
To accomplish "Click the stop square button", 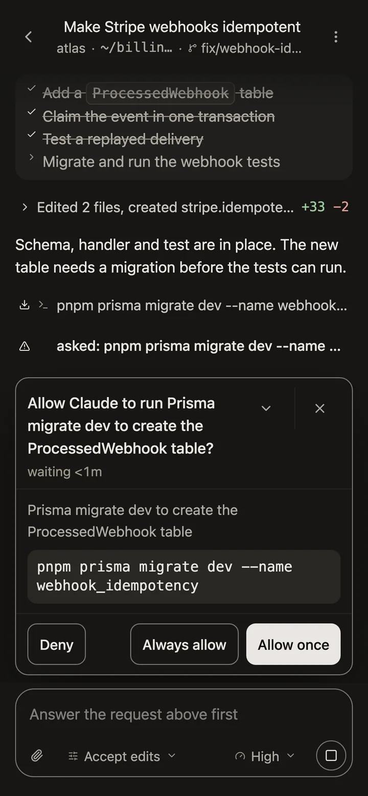I will point(331,756).
